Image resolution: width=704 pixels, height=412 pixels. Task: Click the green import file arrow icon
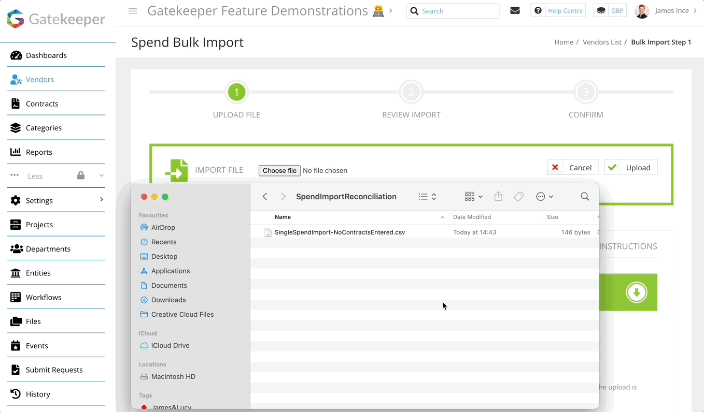pos(176,170)
